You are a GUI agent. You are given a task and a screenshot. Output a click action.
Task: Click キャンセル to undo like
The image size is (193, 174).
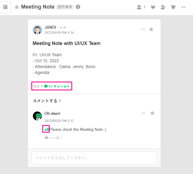(62, 86)
